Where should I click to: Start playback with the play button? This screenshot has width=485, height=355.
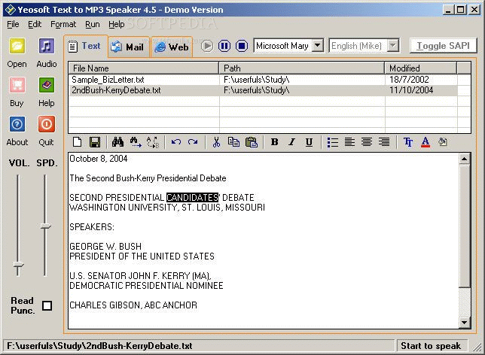click(x=207, y=47)
